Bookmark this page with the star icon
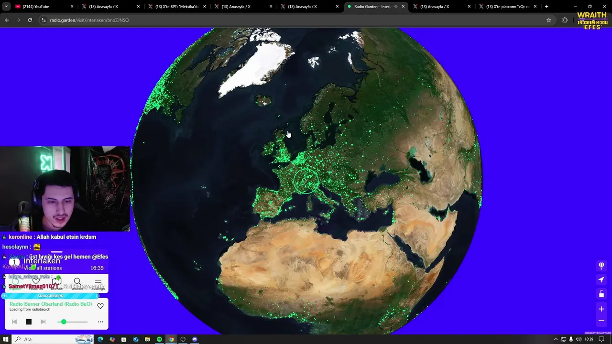 point(549,20)
